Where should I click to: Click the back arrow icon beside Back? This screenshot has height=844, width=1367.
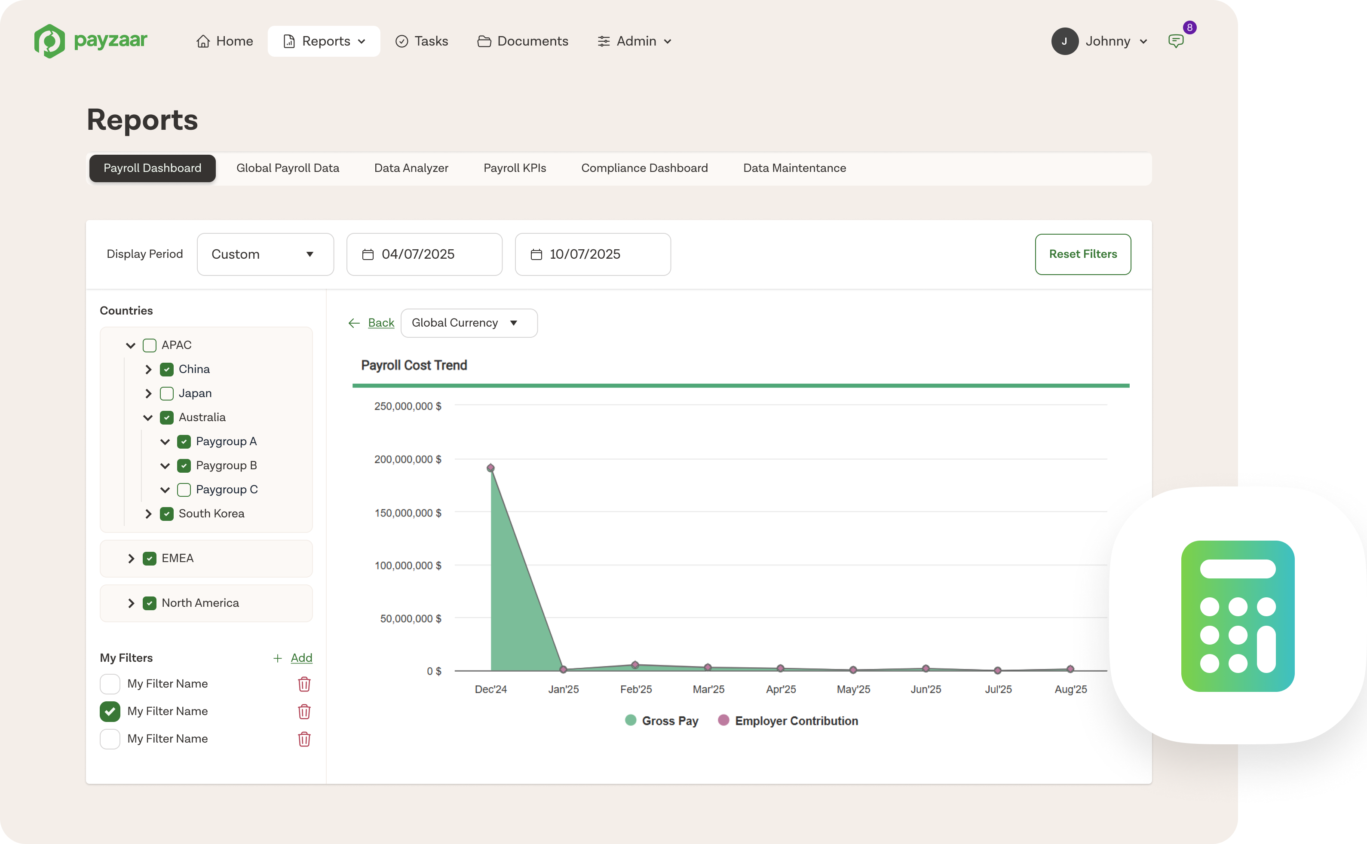pos(354,323)
